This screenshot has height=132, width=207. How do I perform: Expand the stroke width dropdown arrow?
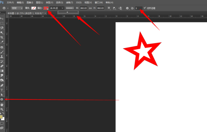(62, 8)
